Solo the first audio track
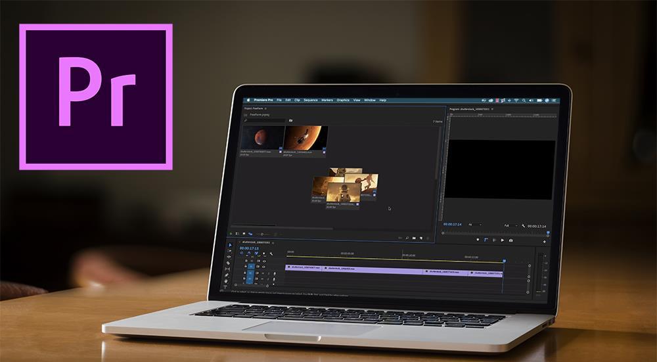Image resolution: width=657 pixels, height=362 pixels. tap(269, 273)
